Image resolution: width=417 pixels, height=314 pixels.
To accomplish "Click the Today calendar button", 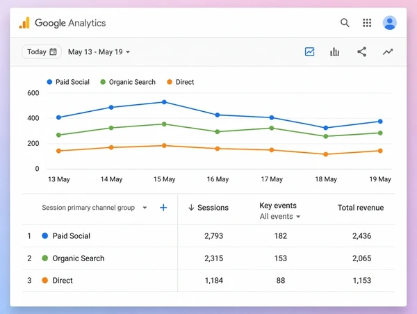I will tap(42, 51).
